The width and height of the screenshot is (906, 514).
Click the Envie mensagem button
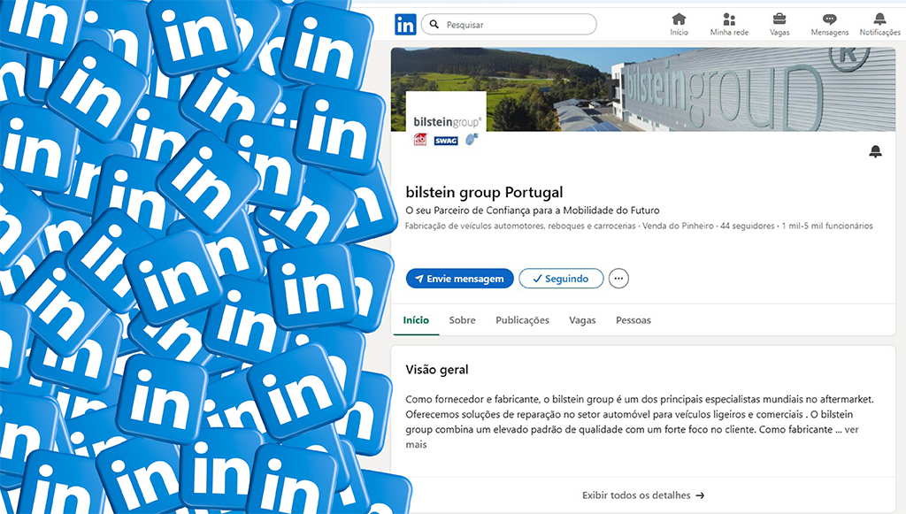460,279
